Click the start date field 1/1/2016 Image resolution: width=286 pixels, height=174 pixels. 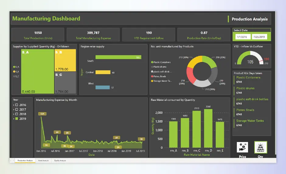point(242,37)
